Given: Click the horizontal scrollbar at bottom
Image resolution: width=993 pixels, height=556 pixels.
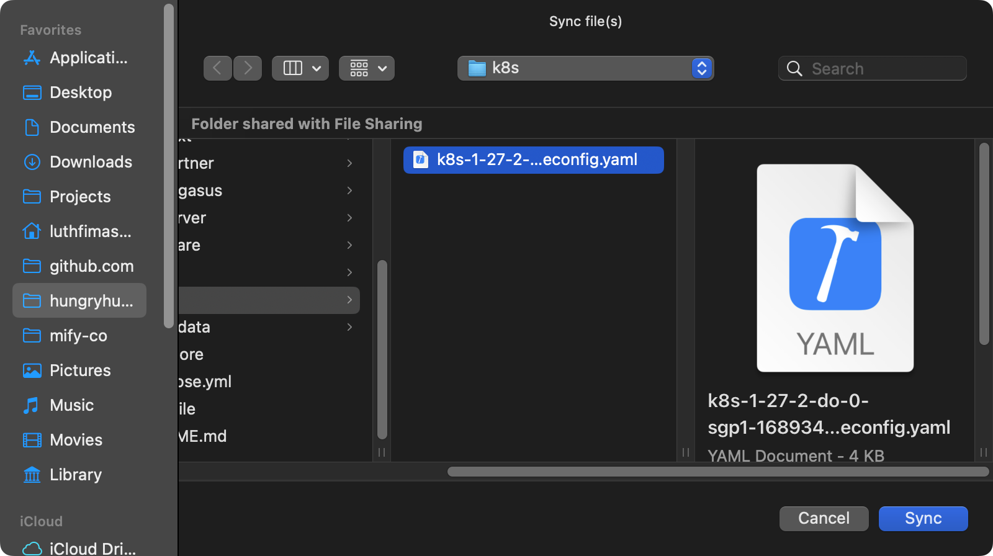Looking at the screenshot, I should (717, 472).
